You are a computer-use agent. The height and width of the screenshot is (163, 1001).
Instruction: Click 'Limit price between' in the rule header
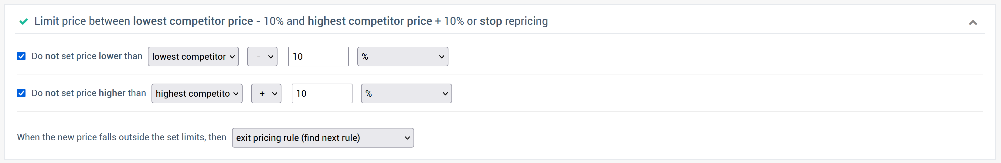[x=82, y=21]
